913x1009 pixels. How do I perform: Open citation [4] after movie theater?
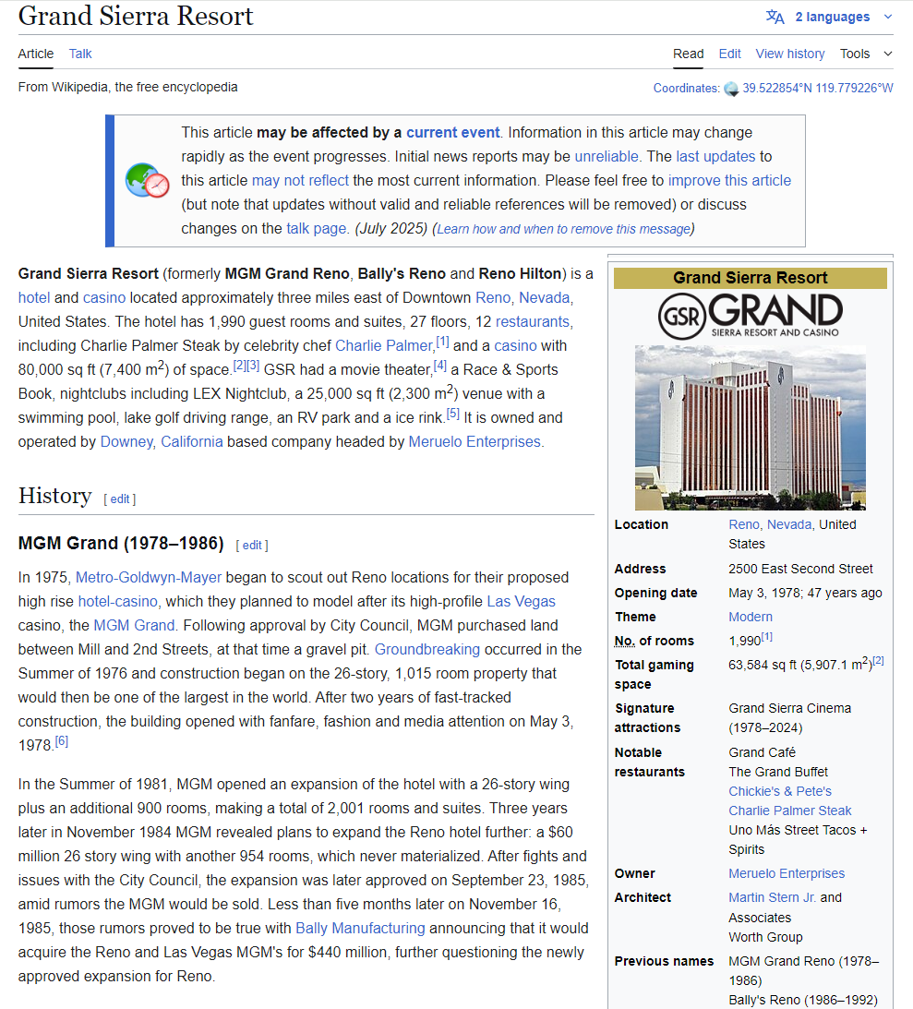click(440, 366)
